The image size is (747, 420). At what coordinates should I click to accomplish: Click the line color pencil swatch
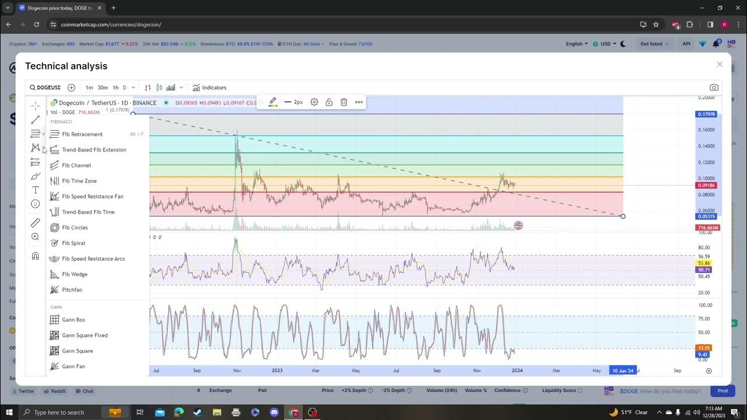pyautogui.click(x=273, y=102)
